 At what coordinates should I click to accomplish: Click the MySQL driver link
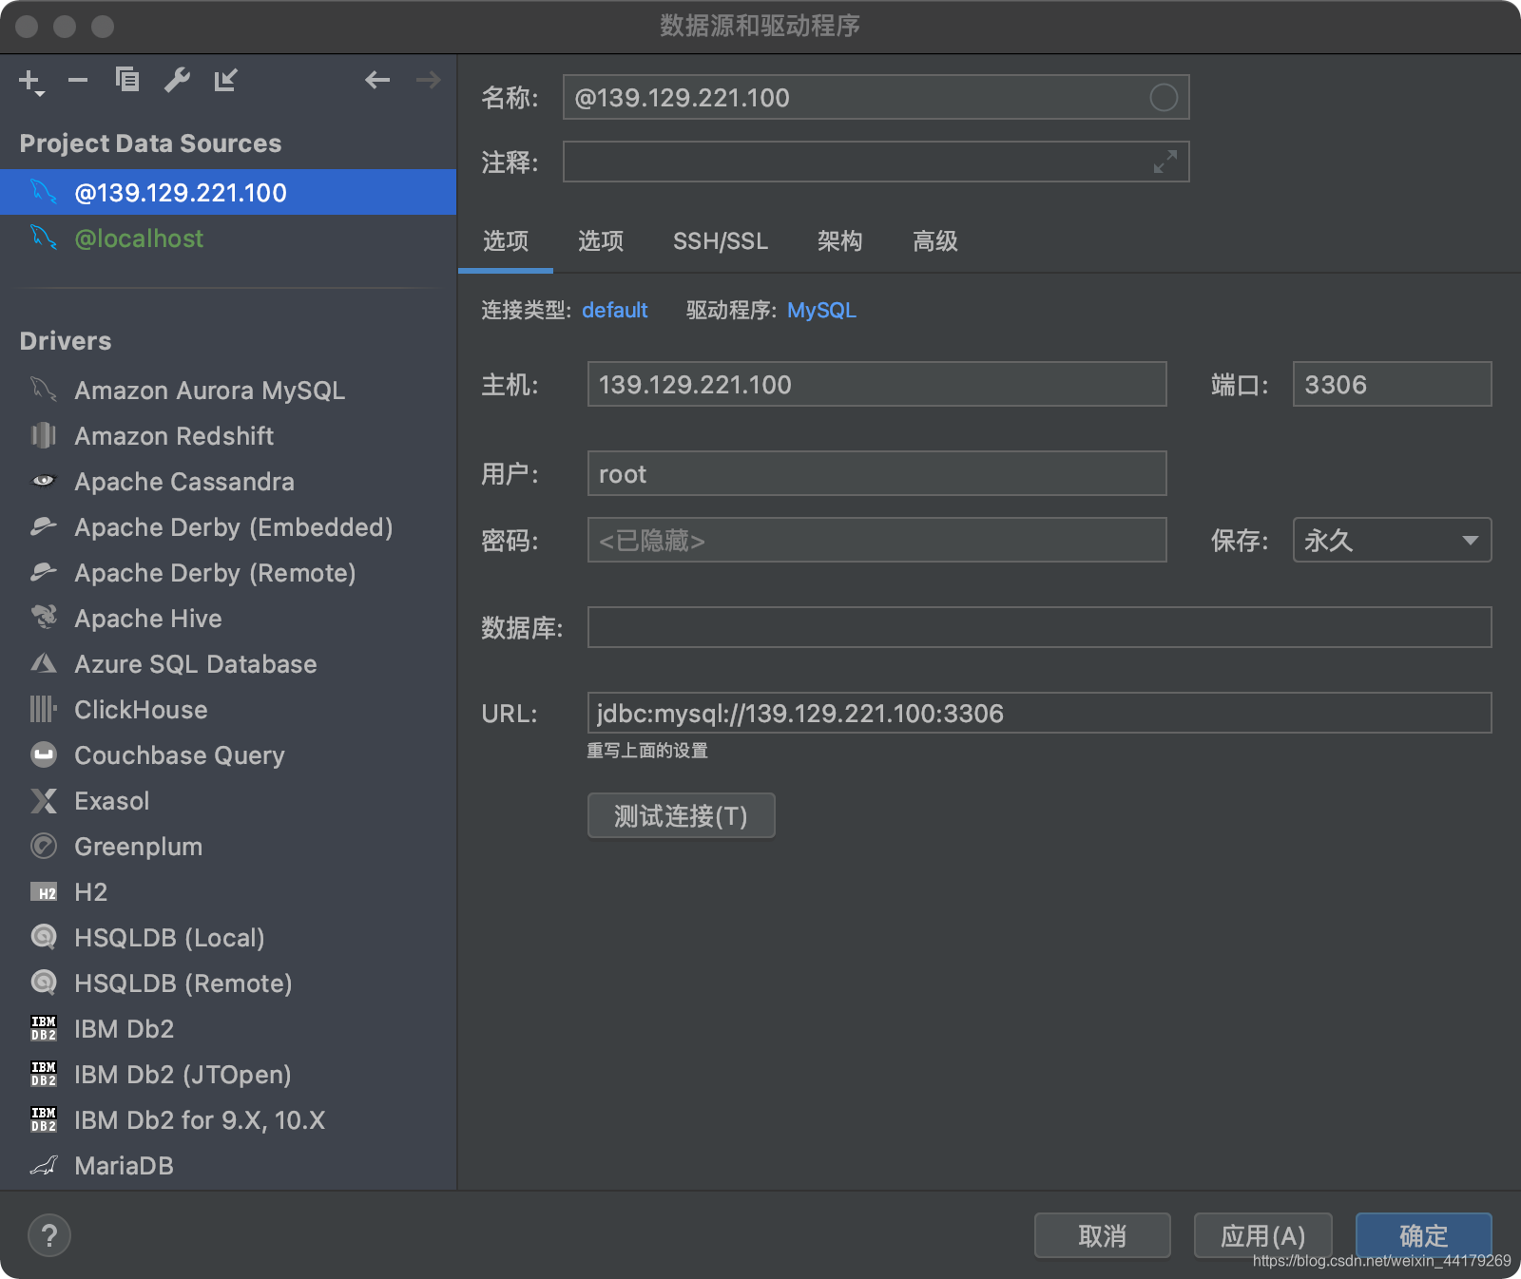[821, 310]
